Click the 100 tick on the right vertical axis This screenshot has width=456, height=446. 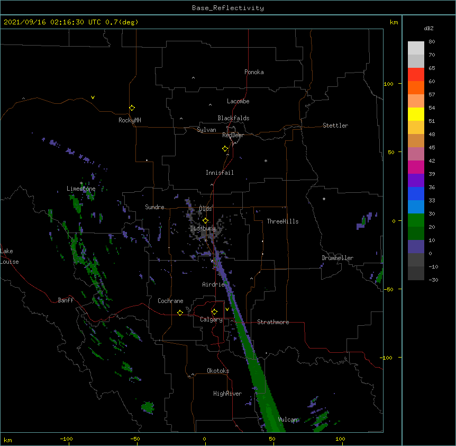(388, 84)
